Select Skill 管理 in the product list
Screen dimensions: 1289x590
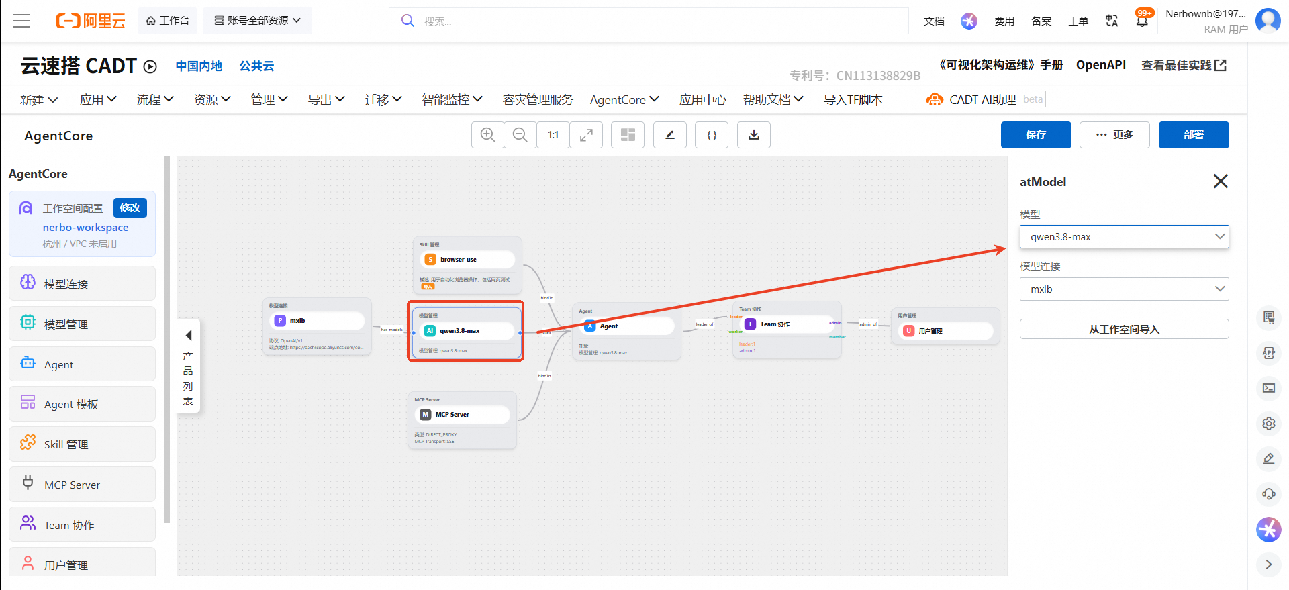[82, 444]
